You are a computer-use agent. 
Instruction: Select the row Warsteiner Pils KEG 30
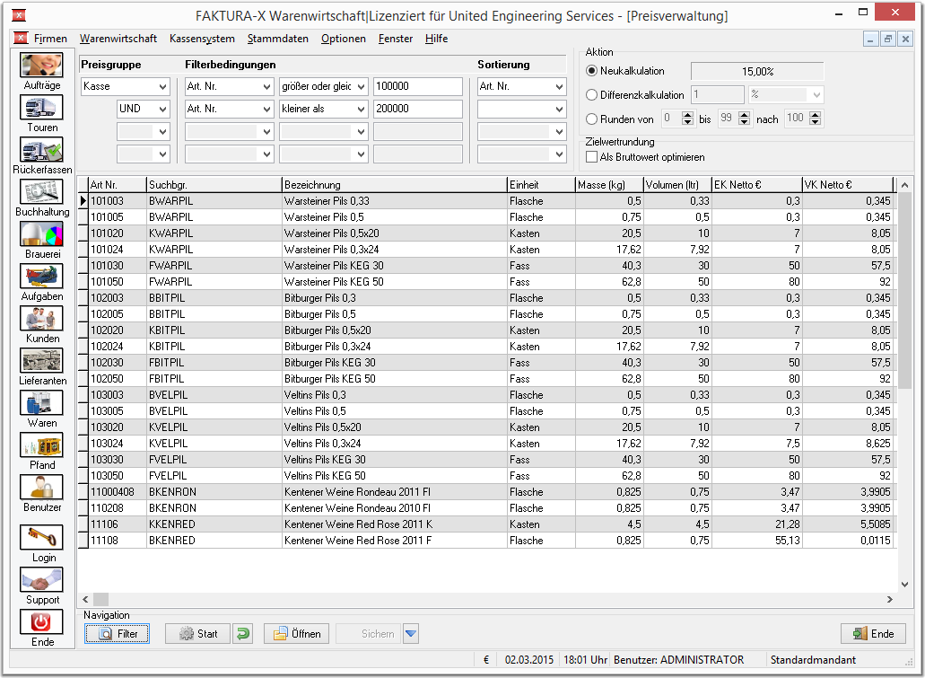pos(487,266)
